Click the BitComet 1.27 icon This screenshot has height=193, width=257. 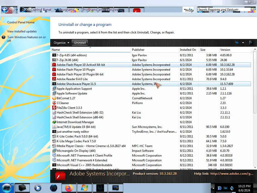[x=54, y=98]
